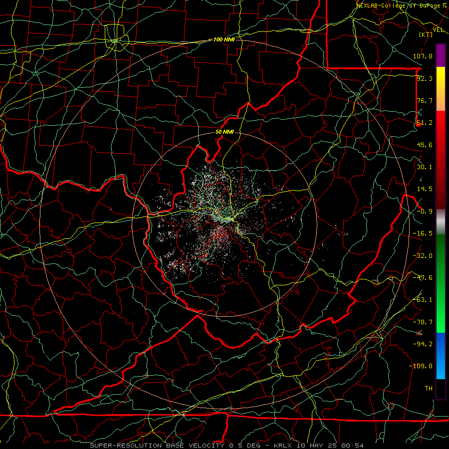Click the -78.7 velocity scale value
Viewport: 449px width, 449px height.
[x=423, y=322]
